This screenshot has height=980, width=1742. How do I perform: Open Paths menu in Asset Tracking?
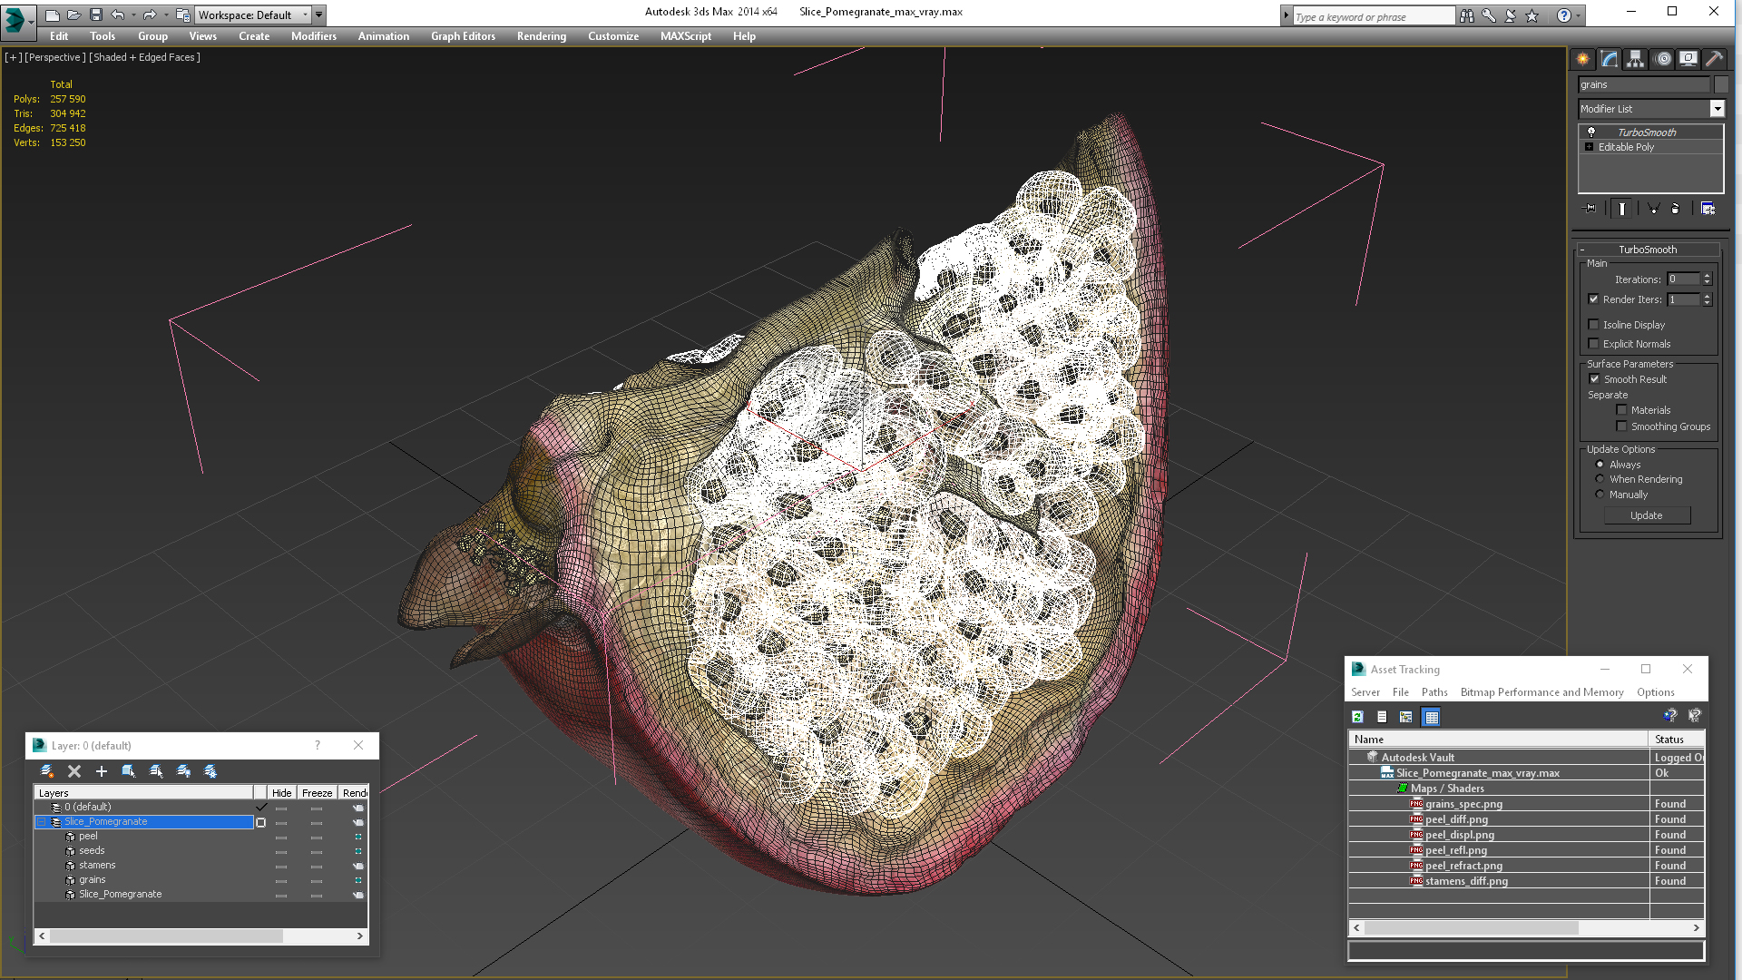1434,692
